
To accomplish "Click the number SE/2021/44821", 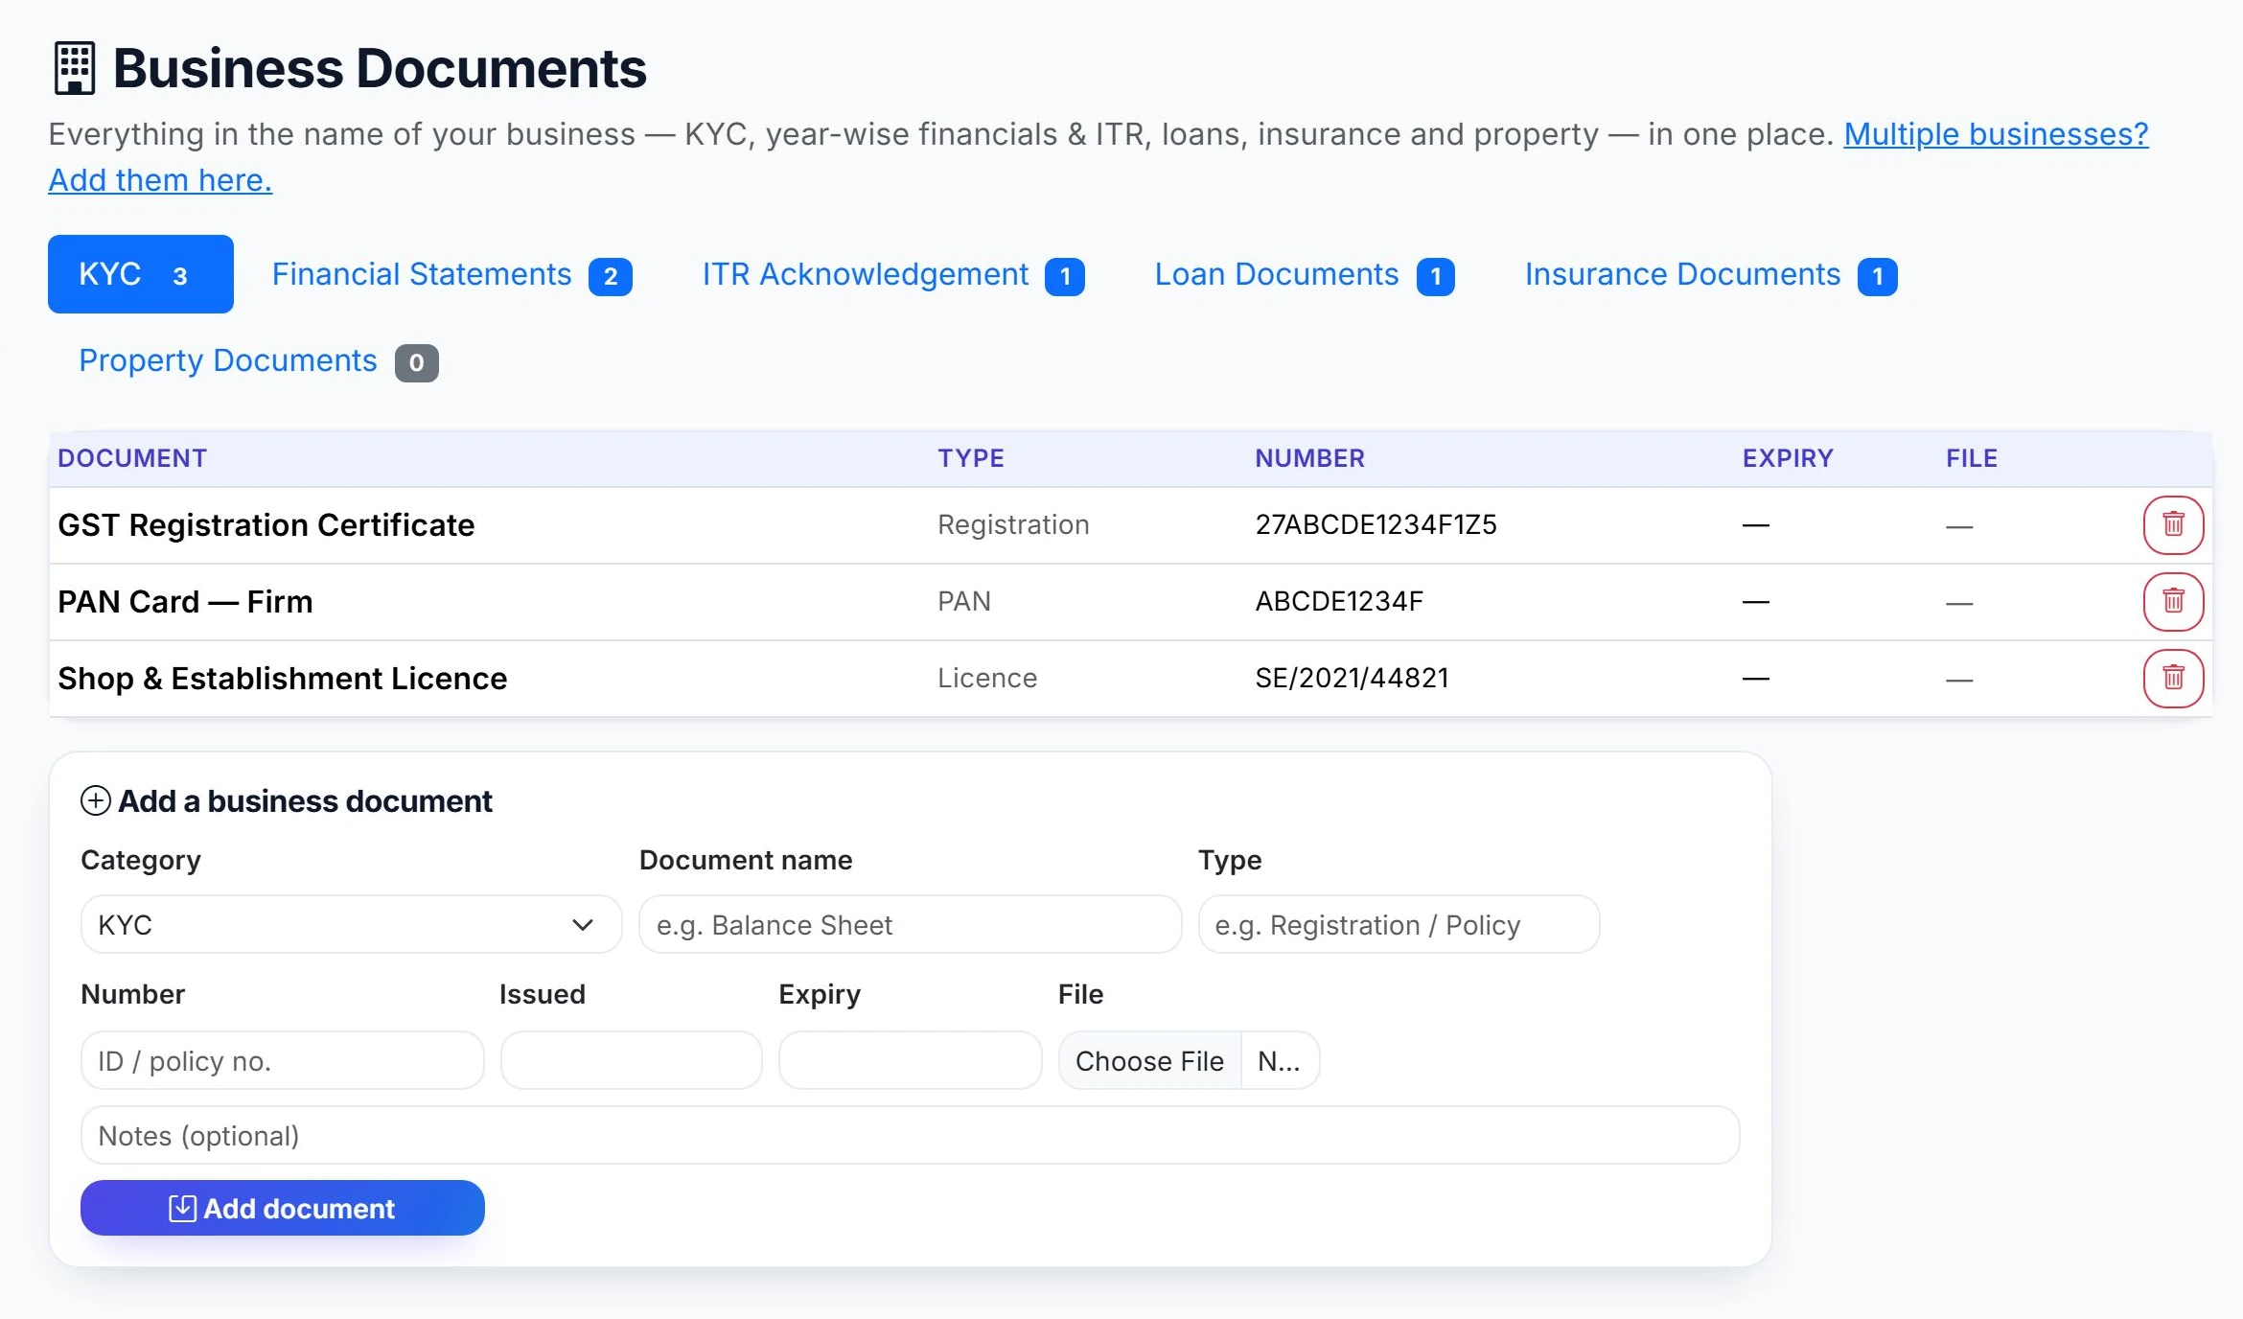I will pyautogui.click(x=1352, y=678).
